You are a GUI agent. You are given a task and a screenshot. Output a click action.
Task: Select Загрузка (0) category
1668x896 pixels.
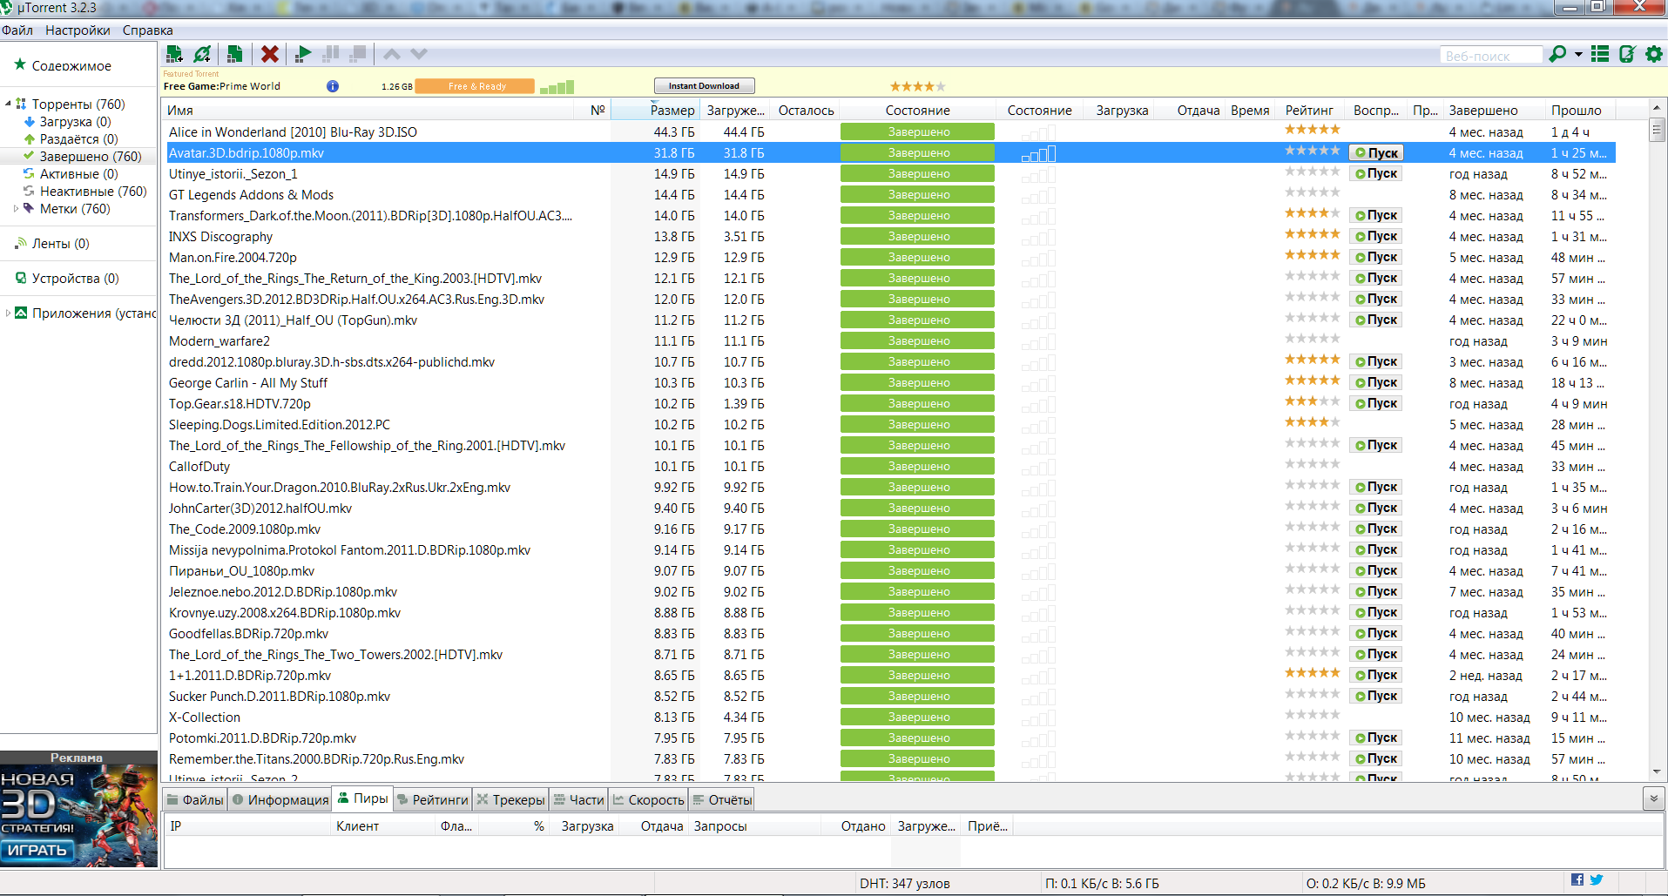(x=75, y=122)
